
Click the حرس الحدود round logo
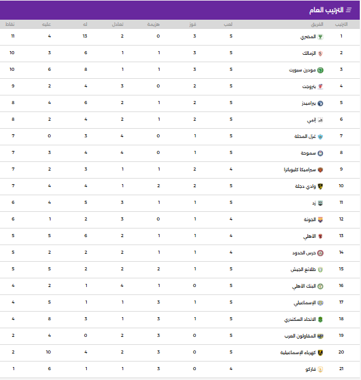pyautogui.click(x=320, y=253)
